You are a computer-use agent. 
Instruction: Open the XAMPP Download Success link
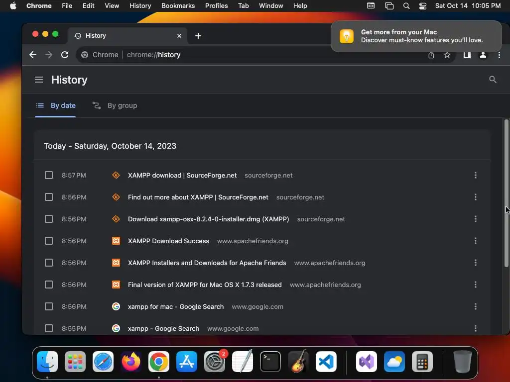(x=168, y=241)
